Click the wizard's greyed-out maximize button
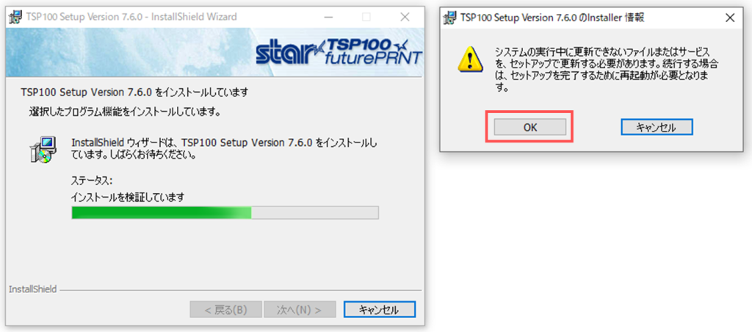Screen dimensions: 752x332 [x=366, y=17]
